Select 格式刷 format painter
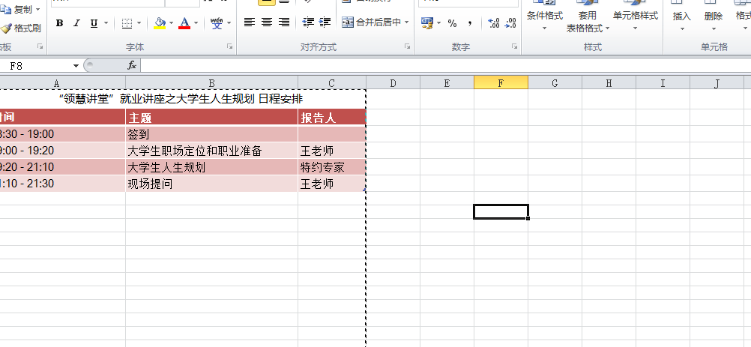Image resolution: width=751 pixels, height=347 pixels. click(21, 28)
